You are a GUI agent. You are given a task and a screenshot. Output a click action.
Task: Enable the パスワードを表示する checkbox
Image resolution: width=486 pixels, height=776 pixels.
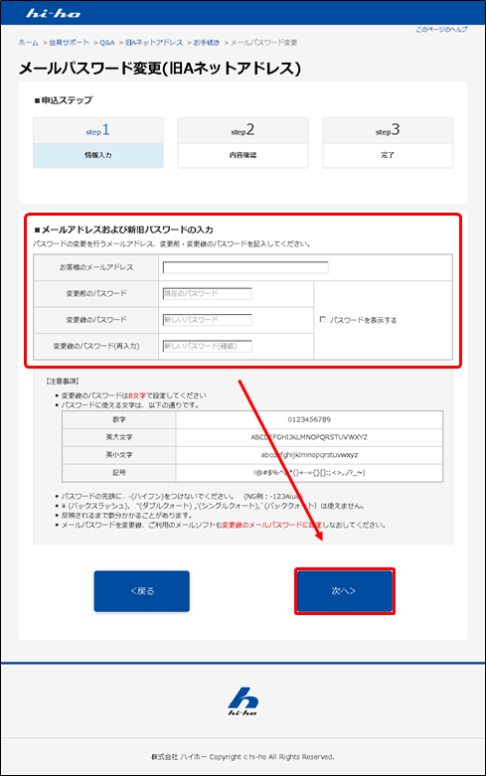[323, 320]
